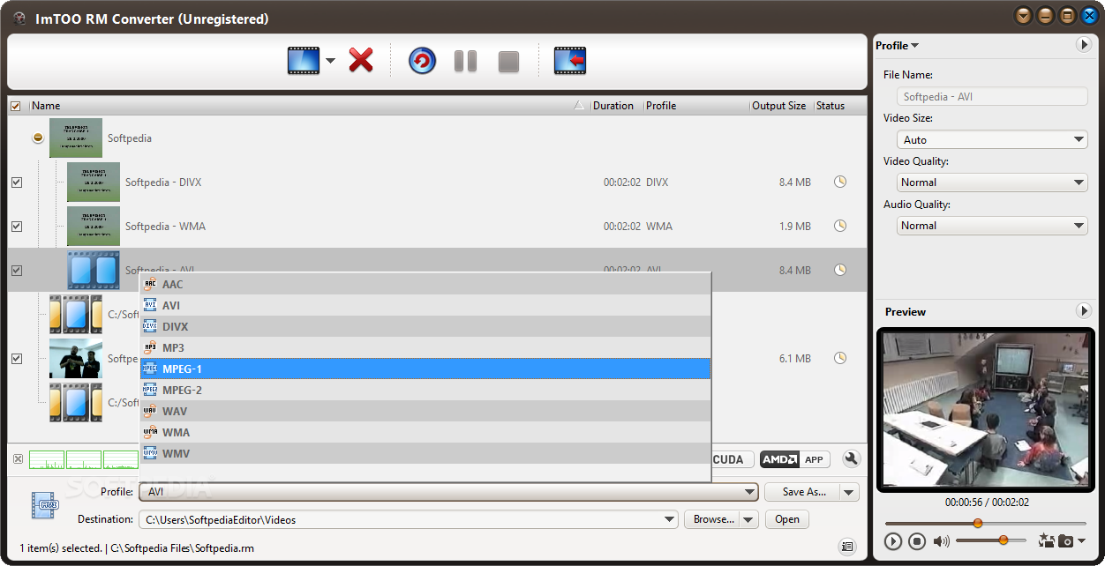The height and width of the screenshot is (566, 1105).
Task: Toggle checkbox of highlighted AVI row
Action: click(16, 271)
